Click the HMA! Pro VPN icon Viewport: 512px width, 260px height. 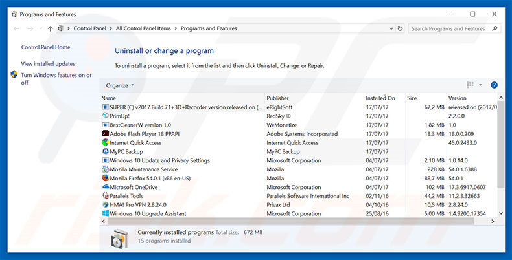pos(105,204)
